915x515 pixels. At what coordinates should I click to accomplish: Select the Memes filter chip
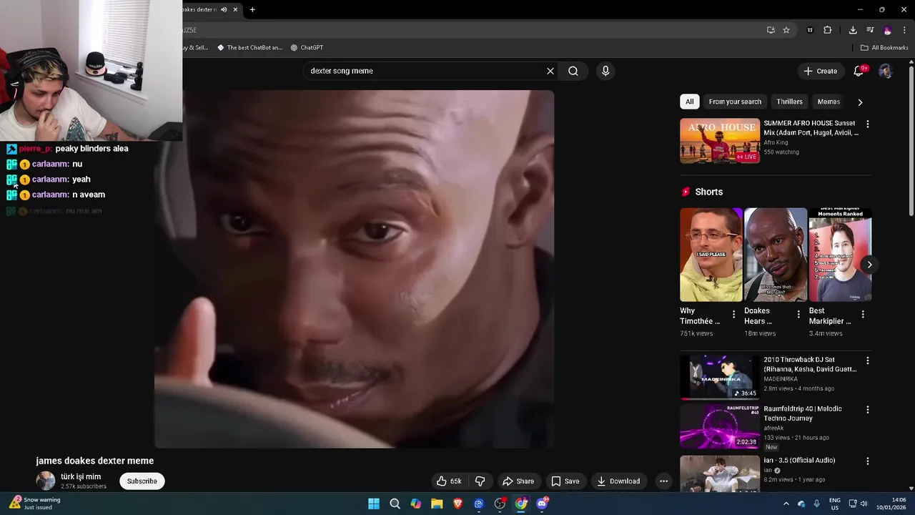tap(829, 102)
